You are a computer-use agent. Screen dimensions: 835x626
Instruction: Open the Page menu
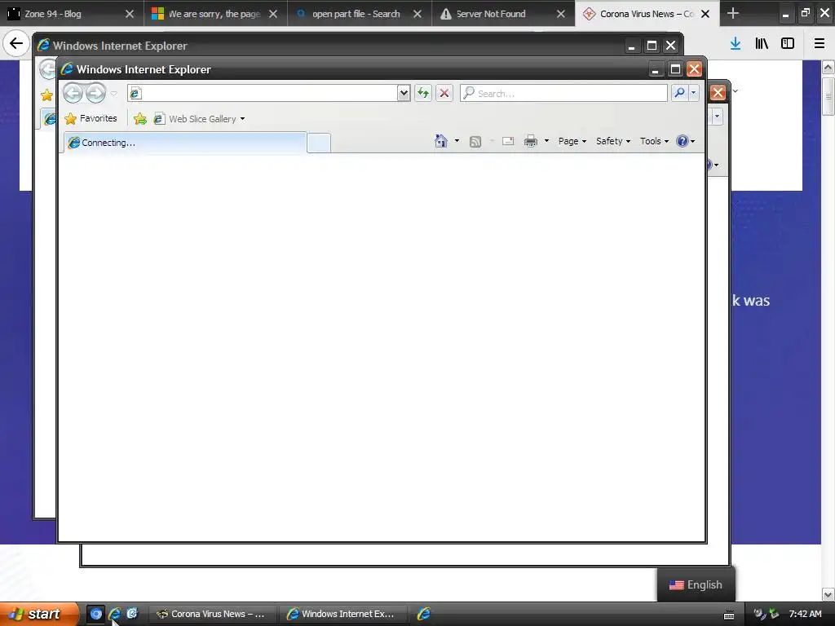[572, 141]
